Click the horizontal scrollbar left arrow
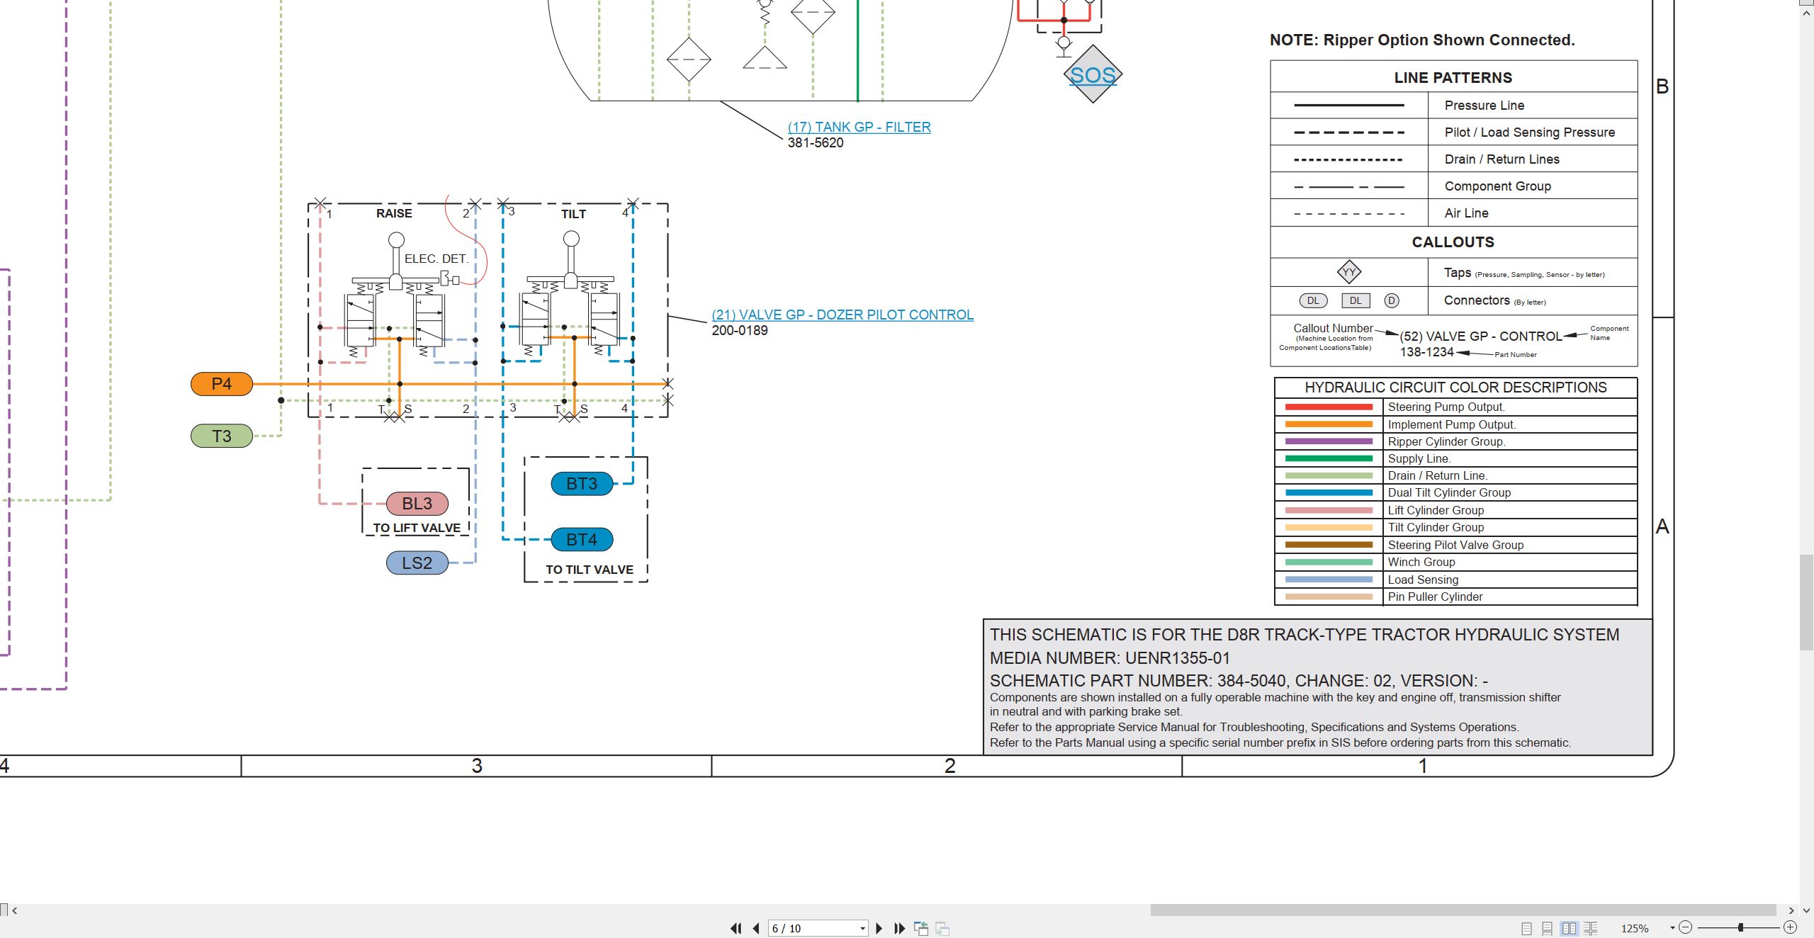Image resolution: width=1814 pixels, height=938 pixels. click(14, 910)
